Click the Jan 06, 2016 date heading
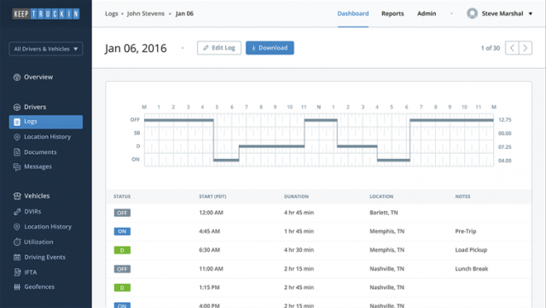Image resolution: width=546 pixels, height=308 pixels. tap(136, 48)
